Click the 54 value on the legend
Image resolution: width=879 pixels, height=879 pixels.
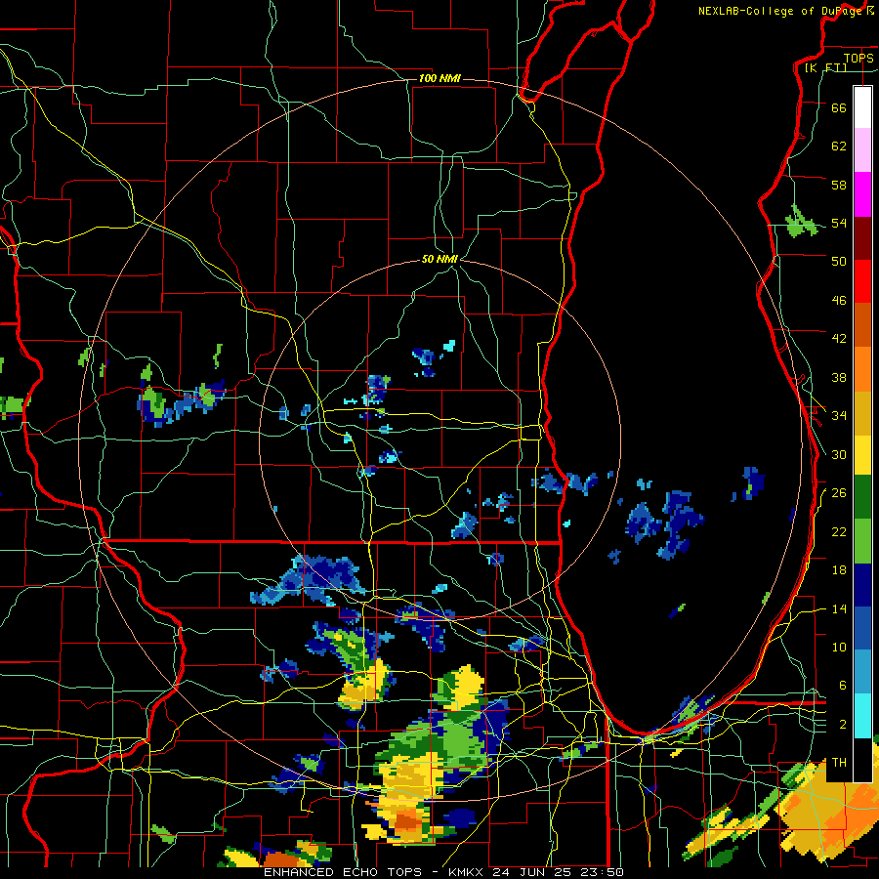[x=839, y=223]
